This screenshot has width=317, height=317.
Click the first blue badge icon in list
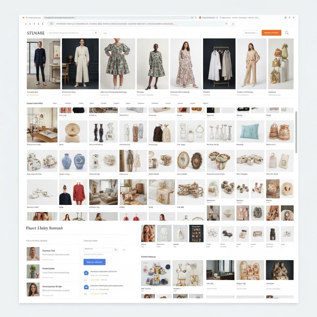pyautogui.click(x=86, y=273)
